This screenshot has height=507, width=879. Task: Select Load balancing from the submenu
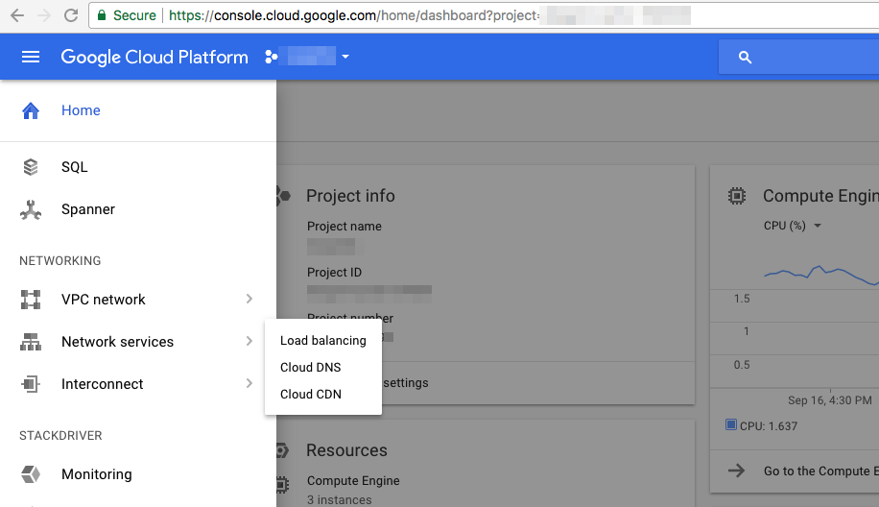(x=322, y=341)
